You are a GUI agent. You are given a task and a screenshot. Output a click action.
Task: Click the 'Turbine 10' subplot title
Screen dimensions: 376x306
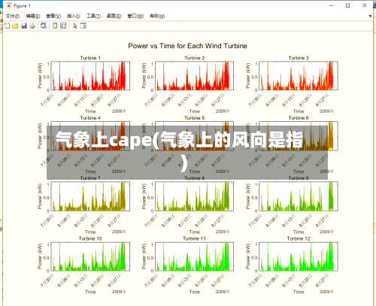pyautogui.click(x=90, y=238)
